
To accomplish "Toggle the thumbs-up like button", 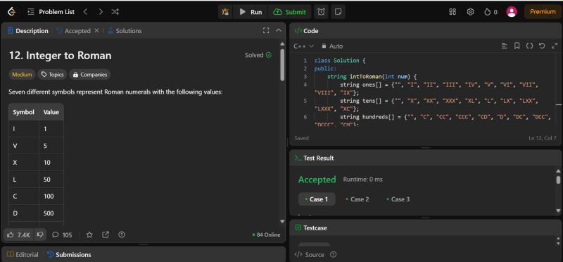I will point(19,235).
